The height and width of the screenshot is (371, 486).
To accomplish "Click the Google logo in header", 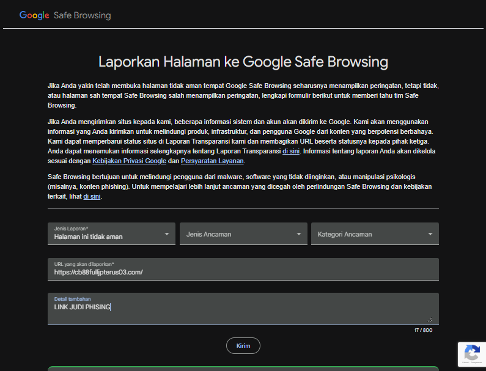I will [x=34, y=15].
